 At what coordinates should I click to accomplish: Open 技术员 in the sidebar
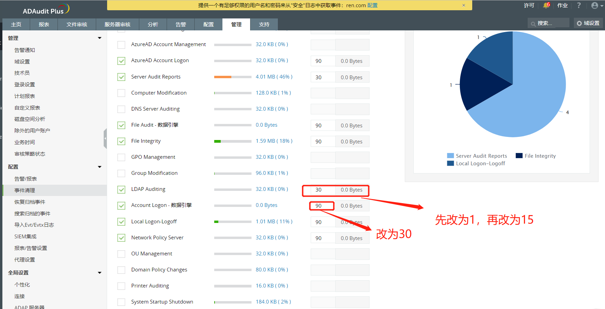point(22,73)
